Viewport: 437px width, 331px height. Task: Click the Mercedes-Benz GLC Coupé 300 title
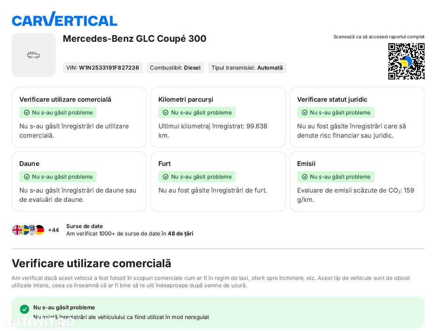click(135, 39)
